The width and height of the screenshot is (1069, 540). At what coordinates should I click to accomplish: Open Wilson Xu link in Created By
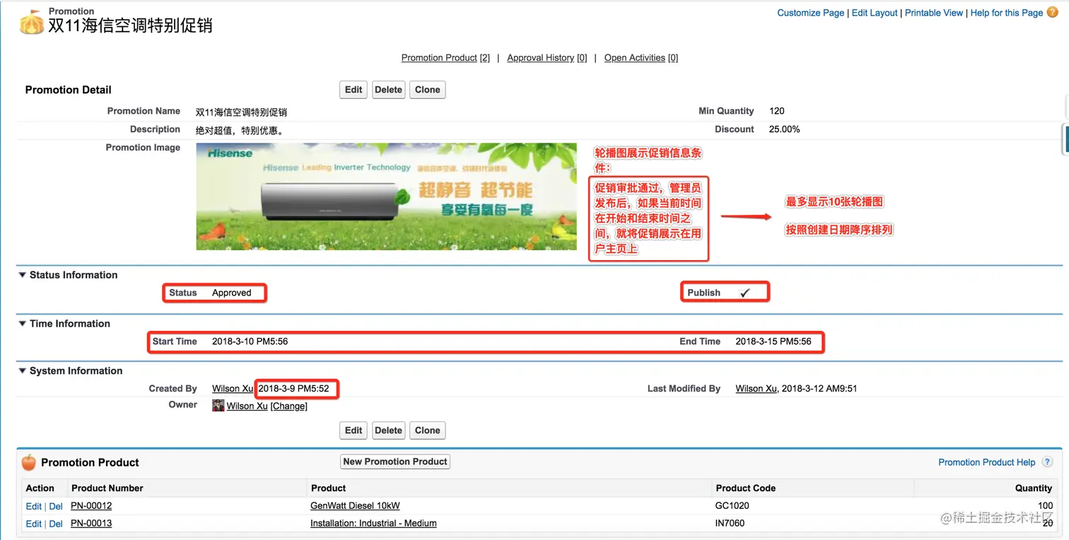pyautogui.click(x=232, y=389)
